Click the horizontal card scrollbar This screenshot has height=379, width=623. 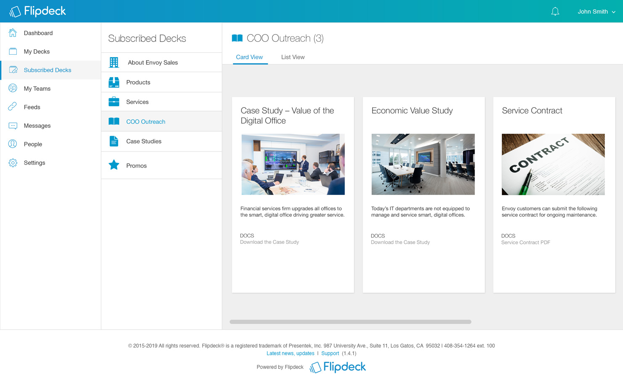coord(350,322)
